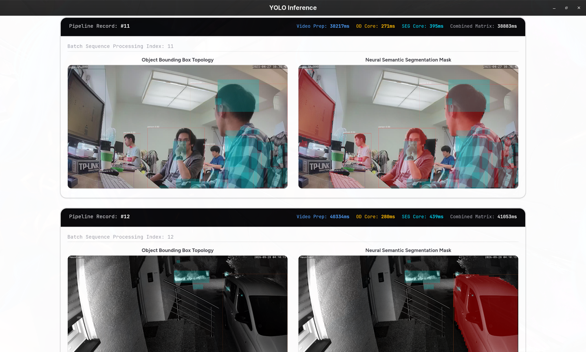Select 'Batch Sequence Processing Index: 11' text

pyautogui.click(x=121, y=46)
